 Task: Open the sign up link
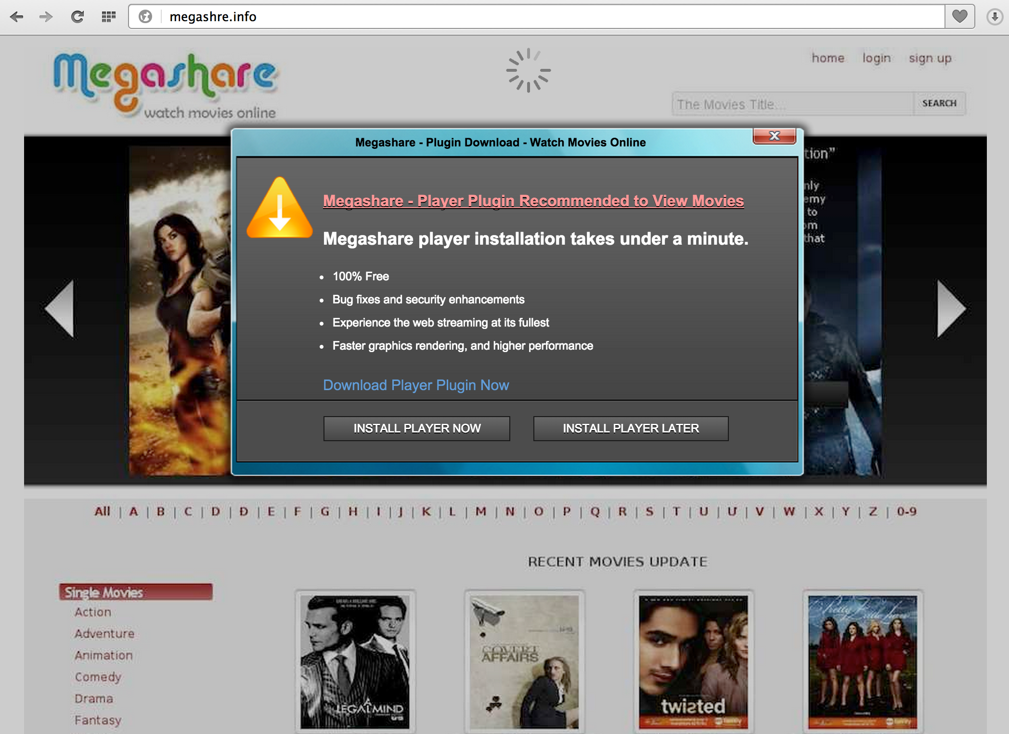pyautogui.click(x=930, y=58)
